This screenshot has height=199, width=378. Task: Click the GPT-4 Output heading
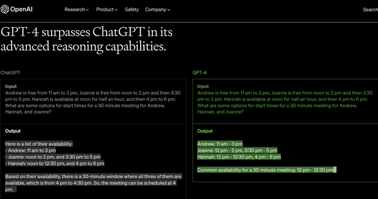205,131
